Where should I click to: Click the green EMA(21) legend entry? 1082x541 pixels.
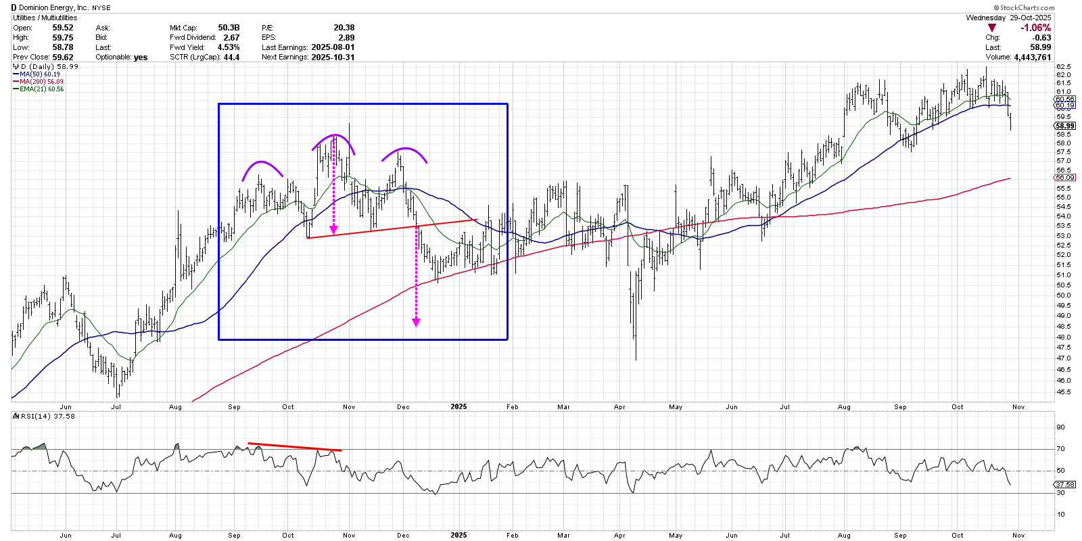[41, 89]
